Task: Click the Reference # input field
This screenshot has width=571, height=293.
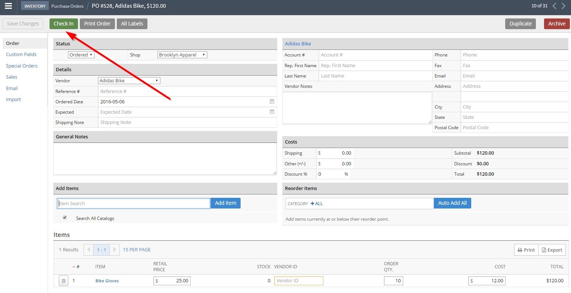Action: point(187,91)
